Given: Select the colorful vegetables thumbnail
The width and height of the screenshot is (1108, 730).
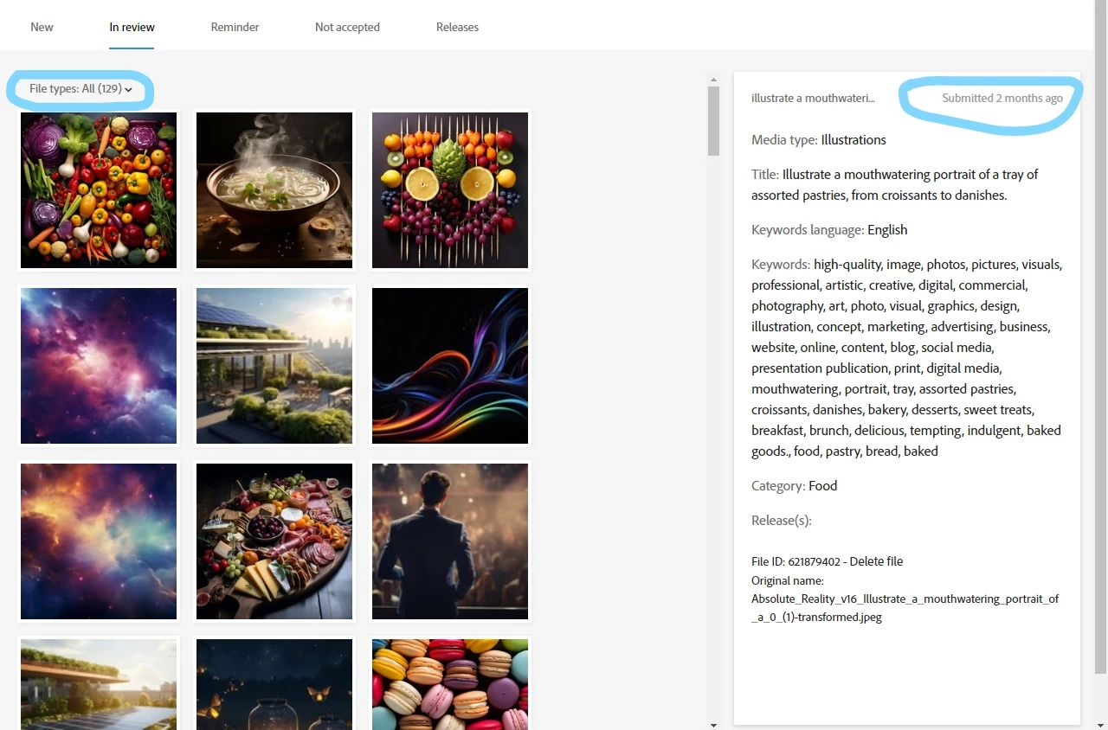Looking at the screenshot, I should coord(99,190).
